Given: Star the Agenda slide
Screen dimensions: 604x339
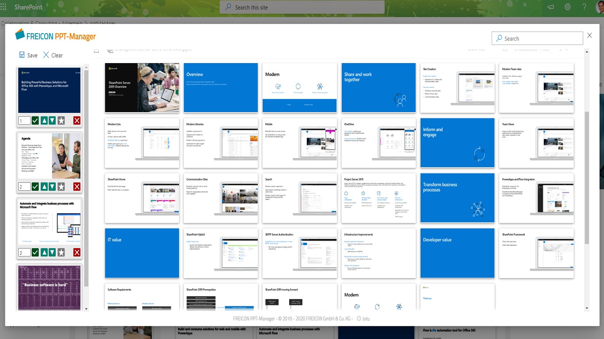Looking at the screenshot, I should (61, 187).
